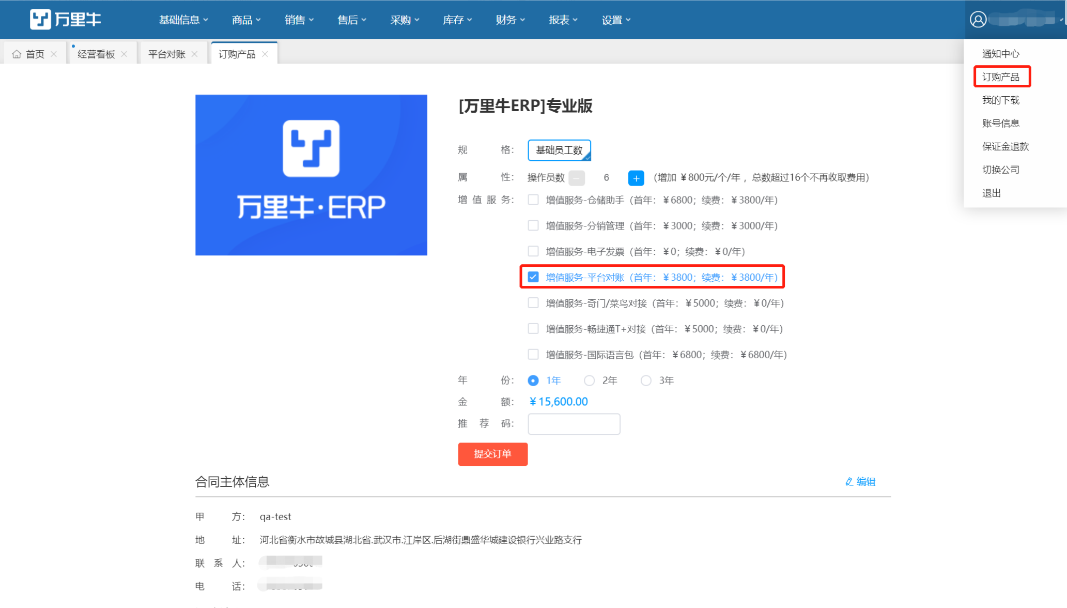This screenshot has width=1067, height=608.
Task: Click the operator count value 6
Action: pyautogui.click(x=606, y=178)
